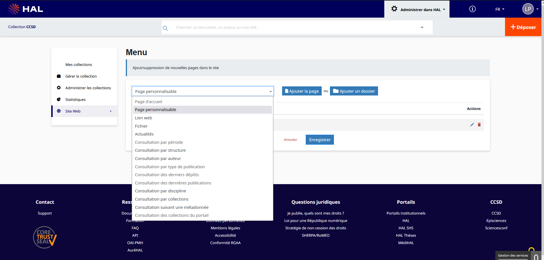Open Stratégie de non-cession des droits link
Screen dimensions: 544x260
click(316, 228)
